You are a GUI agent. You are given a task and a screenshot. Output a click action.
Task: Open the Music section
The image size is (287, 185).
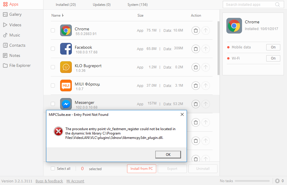[11, 35]
